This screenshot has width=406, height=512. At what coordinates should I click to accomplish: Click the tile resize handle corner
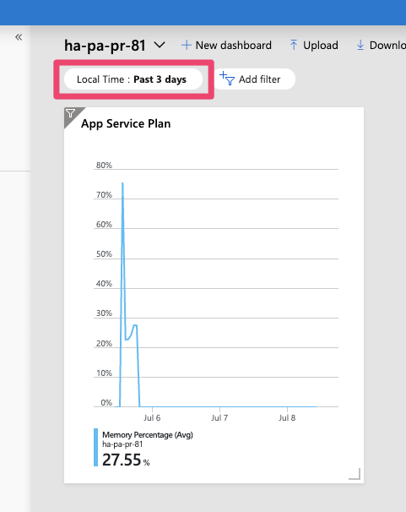355,474
